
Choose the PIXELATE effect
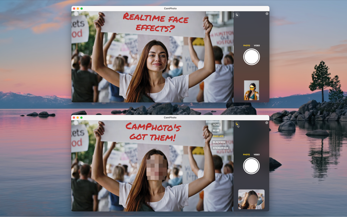coord(218,136)
